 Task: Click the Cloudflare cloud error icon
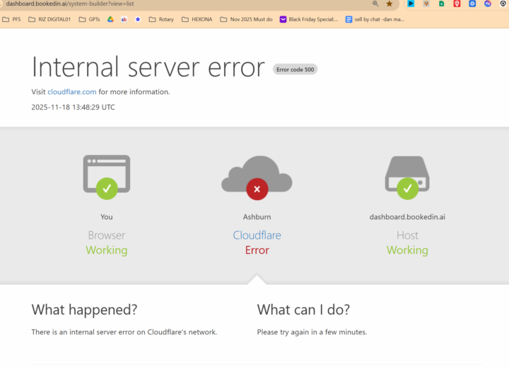click(257, 177)
